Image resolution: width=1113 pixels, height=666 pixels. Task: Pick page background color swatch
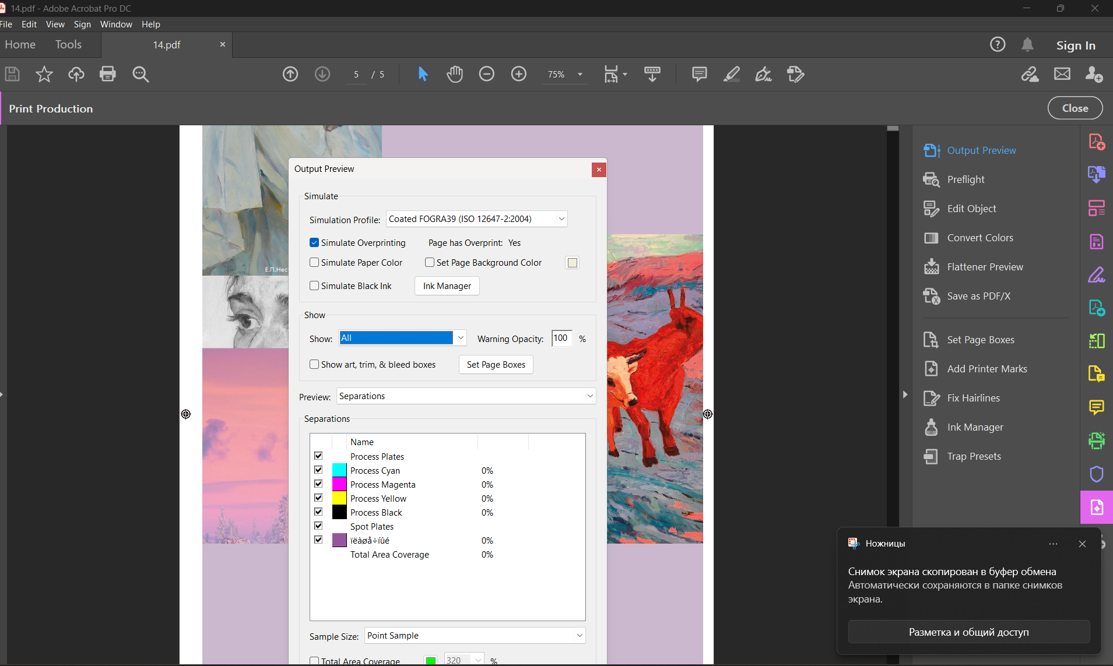(573, 263)
